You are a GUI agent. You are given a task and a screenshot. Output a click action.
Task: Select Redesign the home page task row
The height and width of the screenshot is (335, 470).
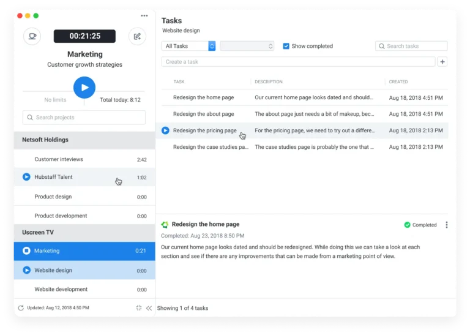click(x=305, y=97)
